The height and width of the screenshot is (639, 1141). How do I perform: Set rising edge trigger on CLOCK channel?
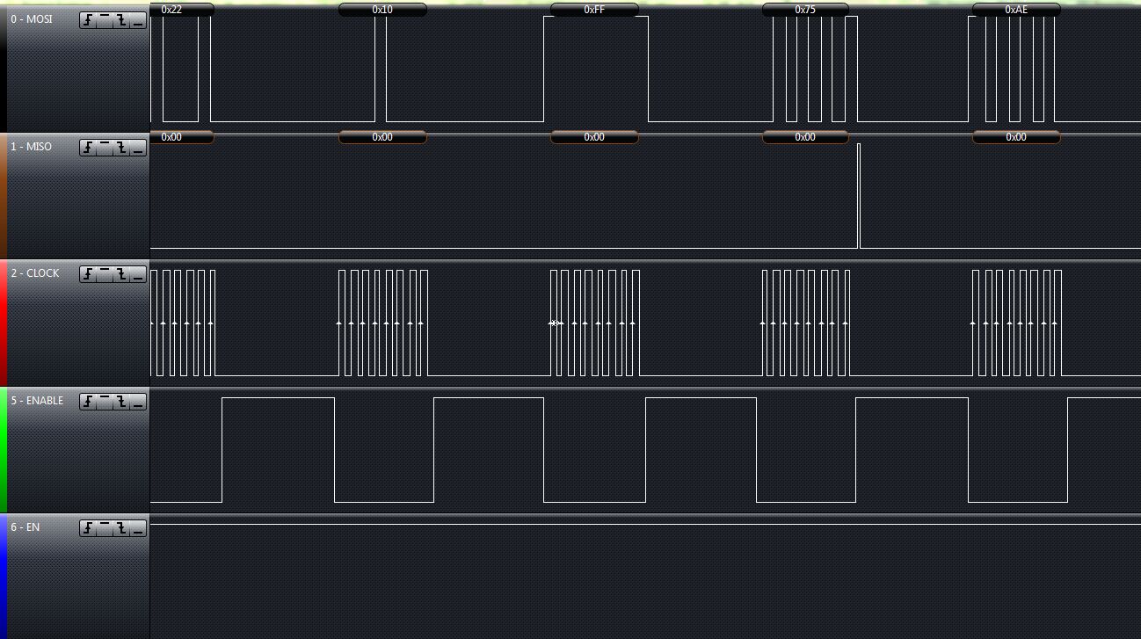88,274
